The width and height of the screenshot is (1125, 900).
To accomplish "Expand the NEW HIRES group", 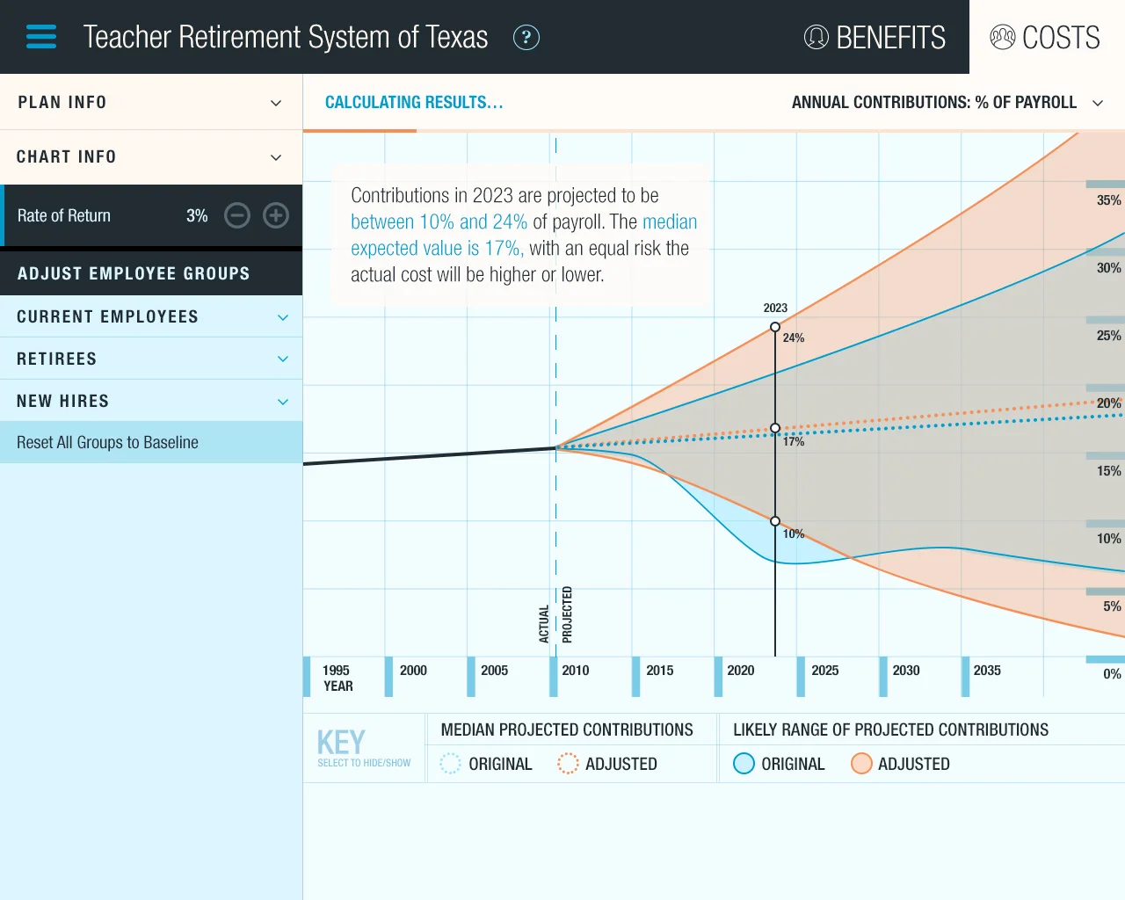I will coord(151,401).
